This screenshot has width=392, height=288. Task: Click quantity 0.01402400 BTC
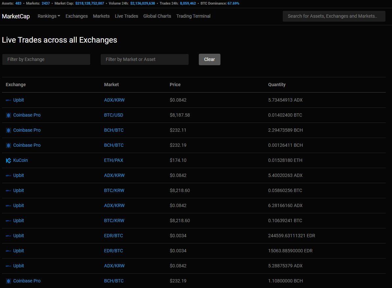(285, 115)
